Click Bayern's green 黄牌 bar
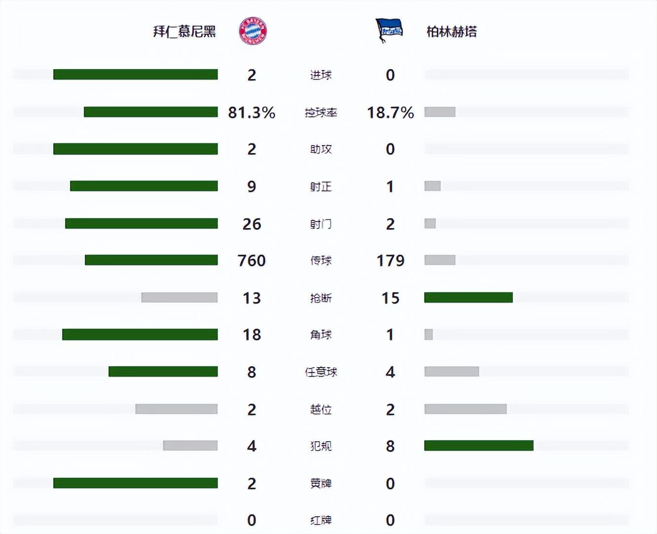 [x=135, y=483]
